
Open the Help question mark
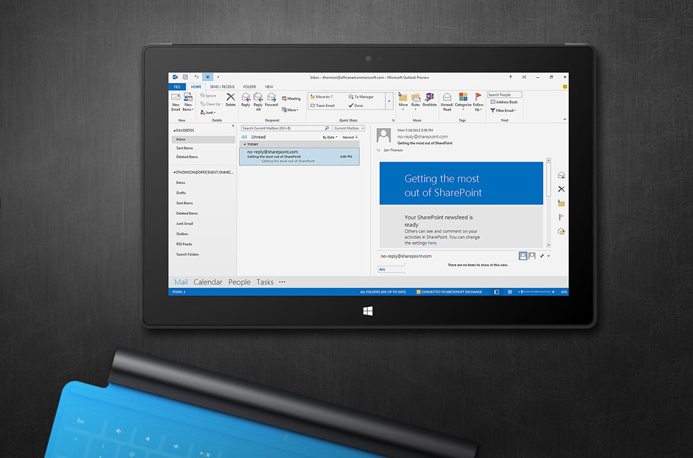point(510,77)
